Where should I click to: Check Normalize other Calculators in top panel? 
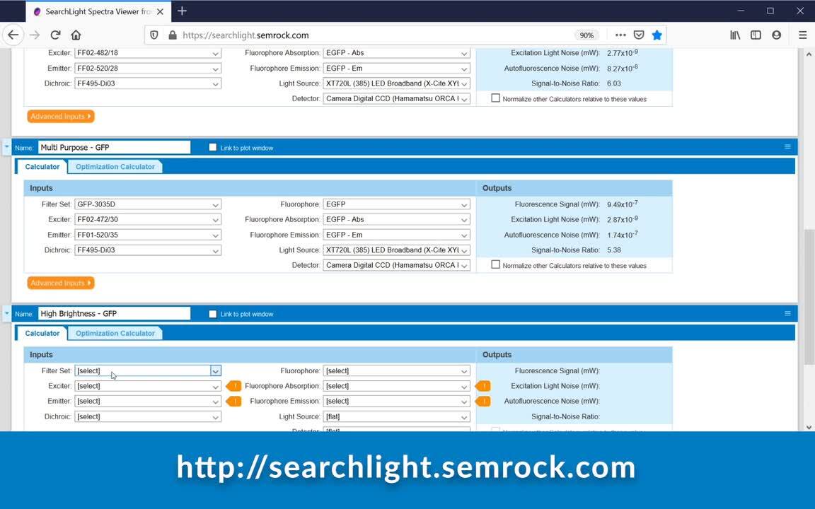coord(495,98)
